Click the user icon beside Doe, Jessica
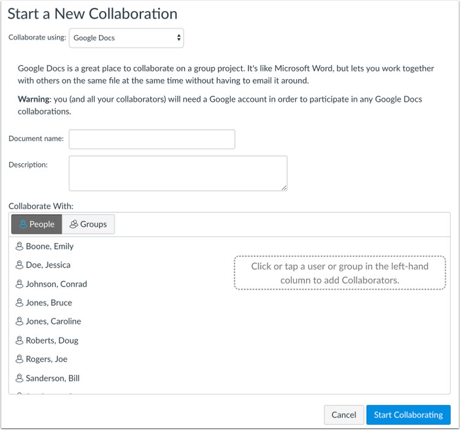This screenshot has width=460, height=430. coord(19,265)
